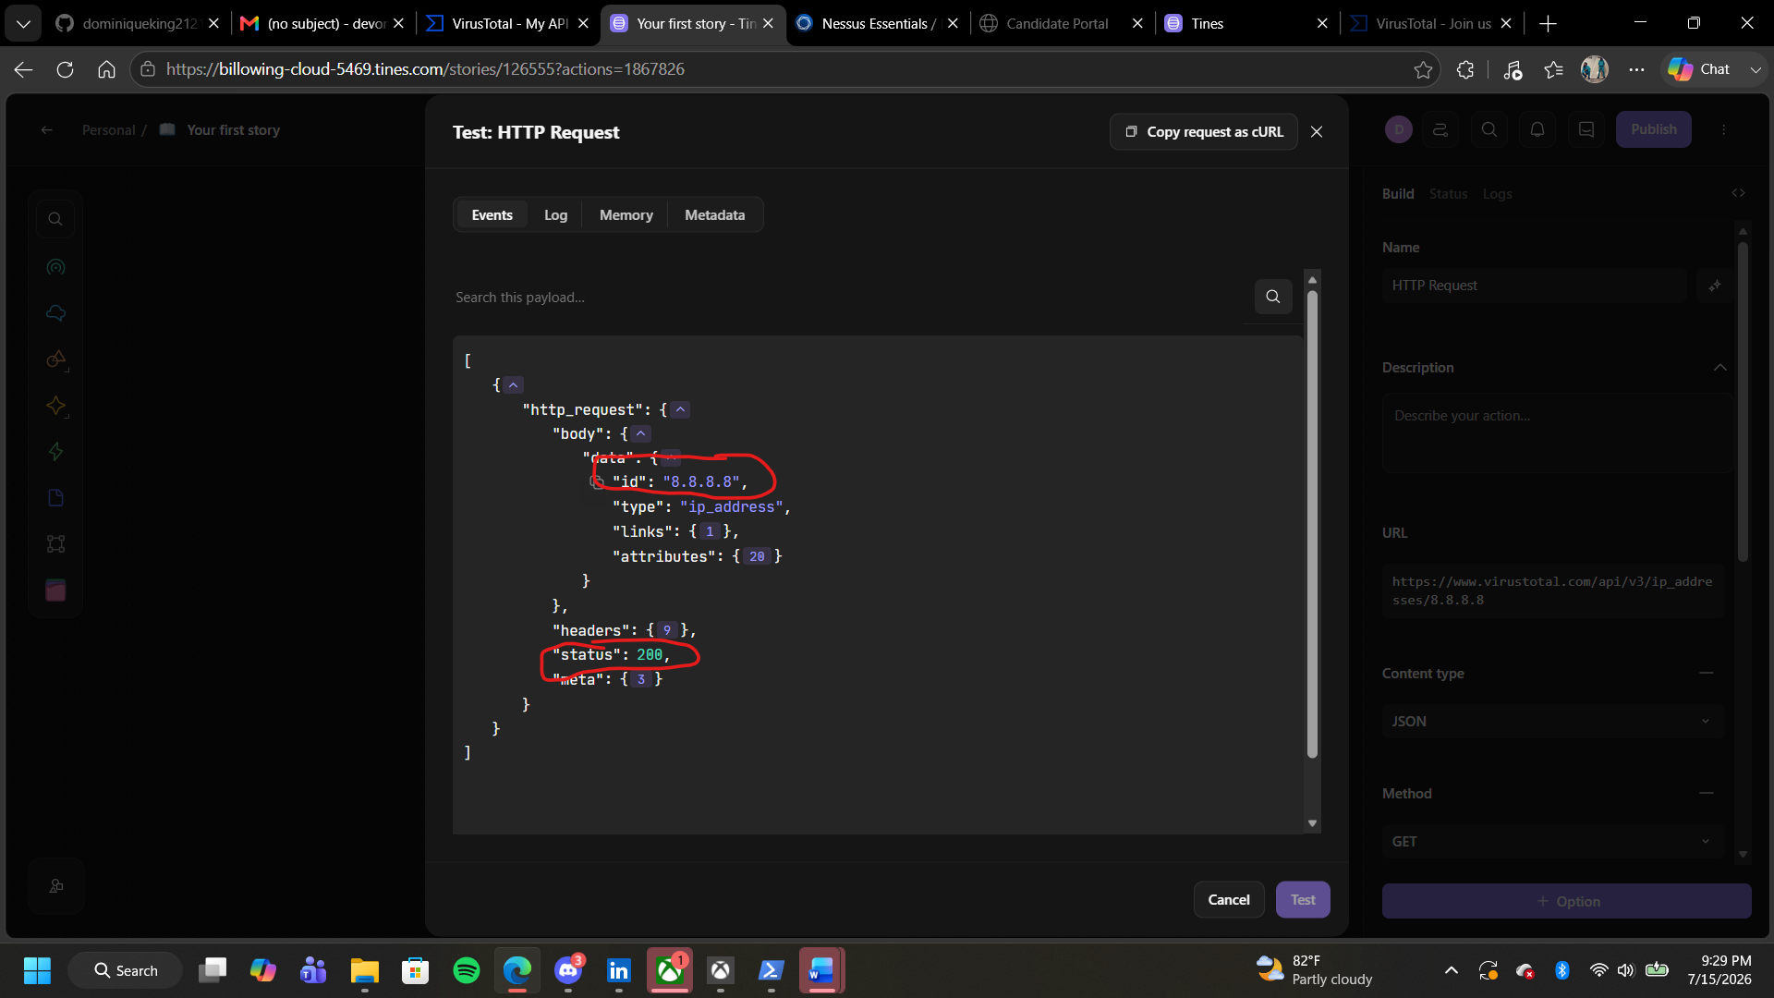The height and width of the screenshot is (998, 1774).
Task: Click Copy request as cURL button
Action: click(1203, 132)
